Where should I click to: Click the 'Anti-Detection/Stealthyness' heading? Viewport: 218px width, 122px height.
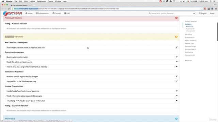point(16,43)
